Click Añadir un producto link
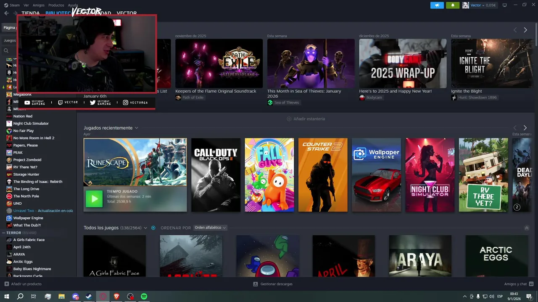This screenshot has height=302, width=538. click(x=26, y=284)
